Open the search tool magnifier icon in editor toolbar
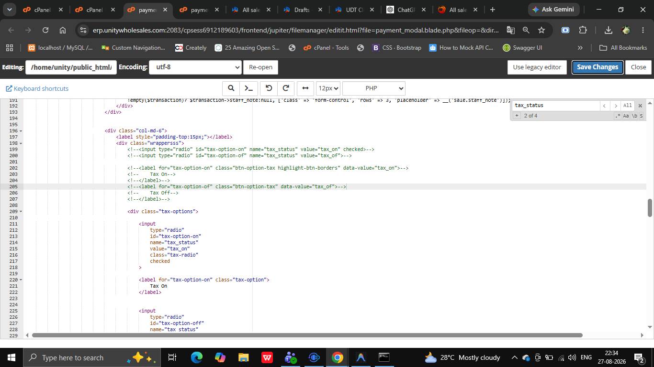 coord(231,88)
